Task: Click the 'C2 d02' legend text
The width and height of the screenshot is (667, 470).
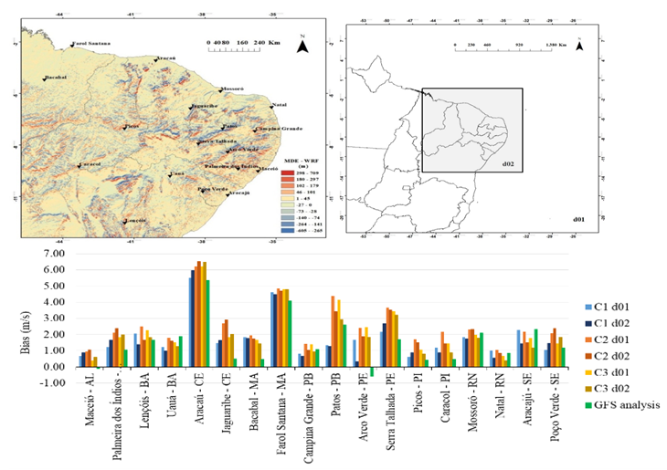Action: [611, 356]
